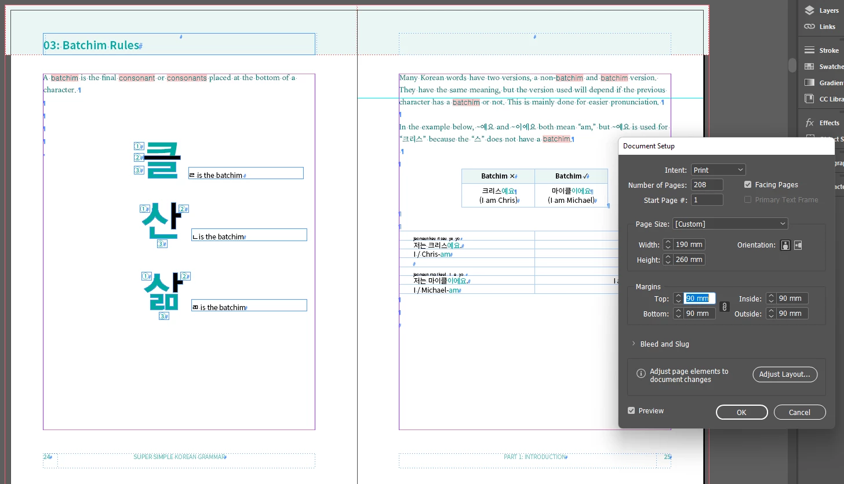Click the 'I / Michael-am' line
The image size is (844, 484).
click(x=436, y=290)
